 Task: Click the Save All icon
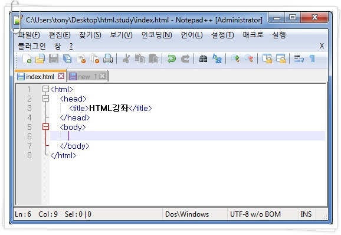[67, 58]
